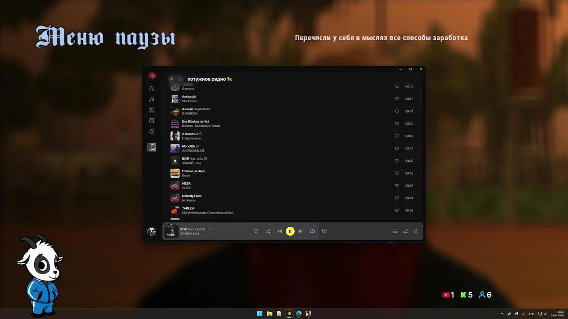The width and height of the screenshot is (568, 319).
Task: Like the ШУЕ feat. Lida list row
Action: (397, 161)
